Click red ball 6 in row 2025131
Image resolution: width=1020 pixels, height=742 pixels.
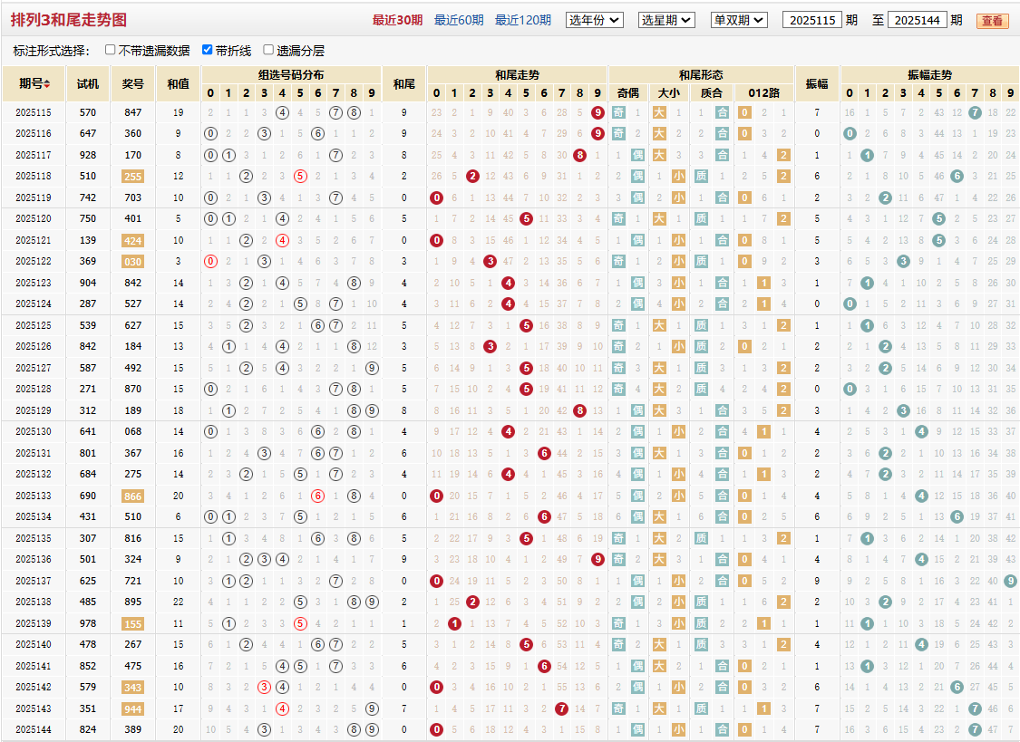544,453
